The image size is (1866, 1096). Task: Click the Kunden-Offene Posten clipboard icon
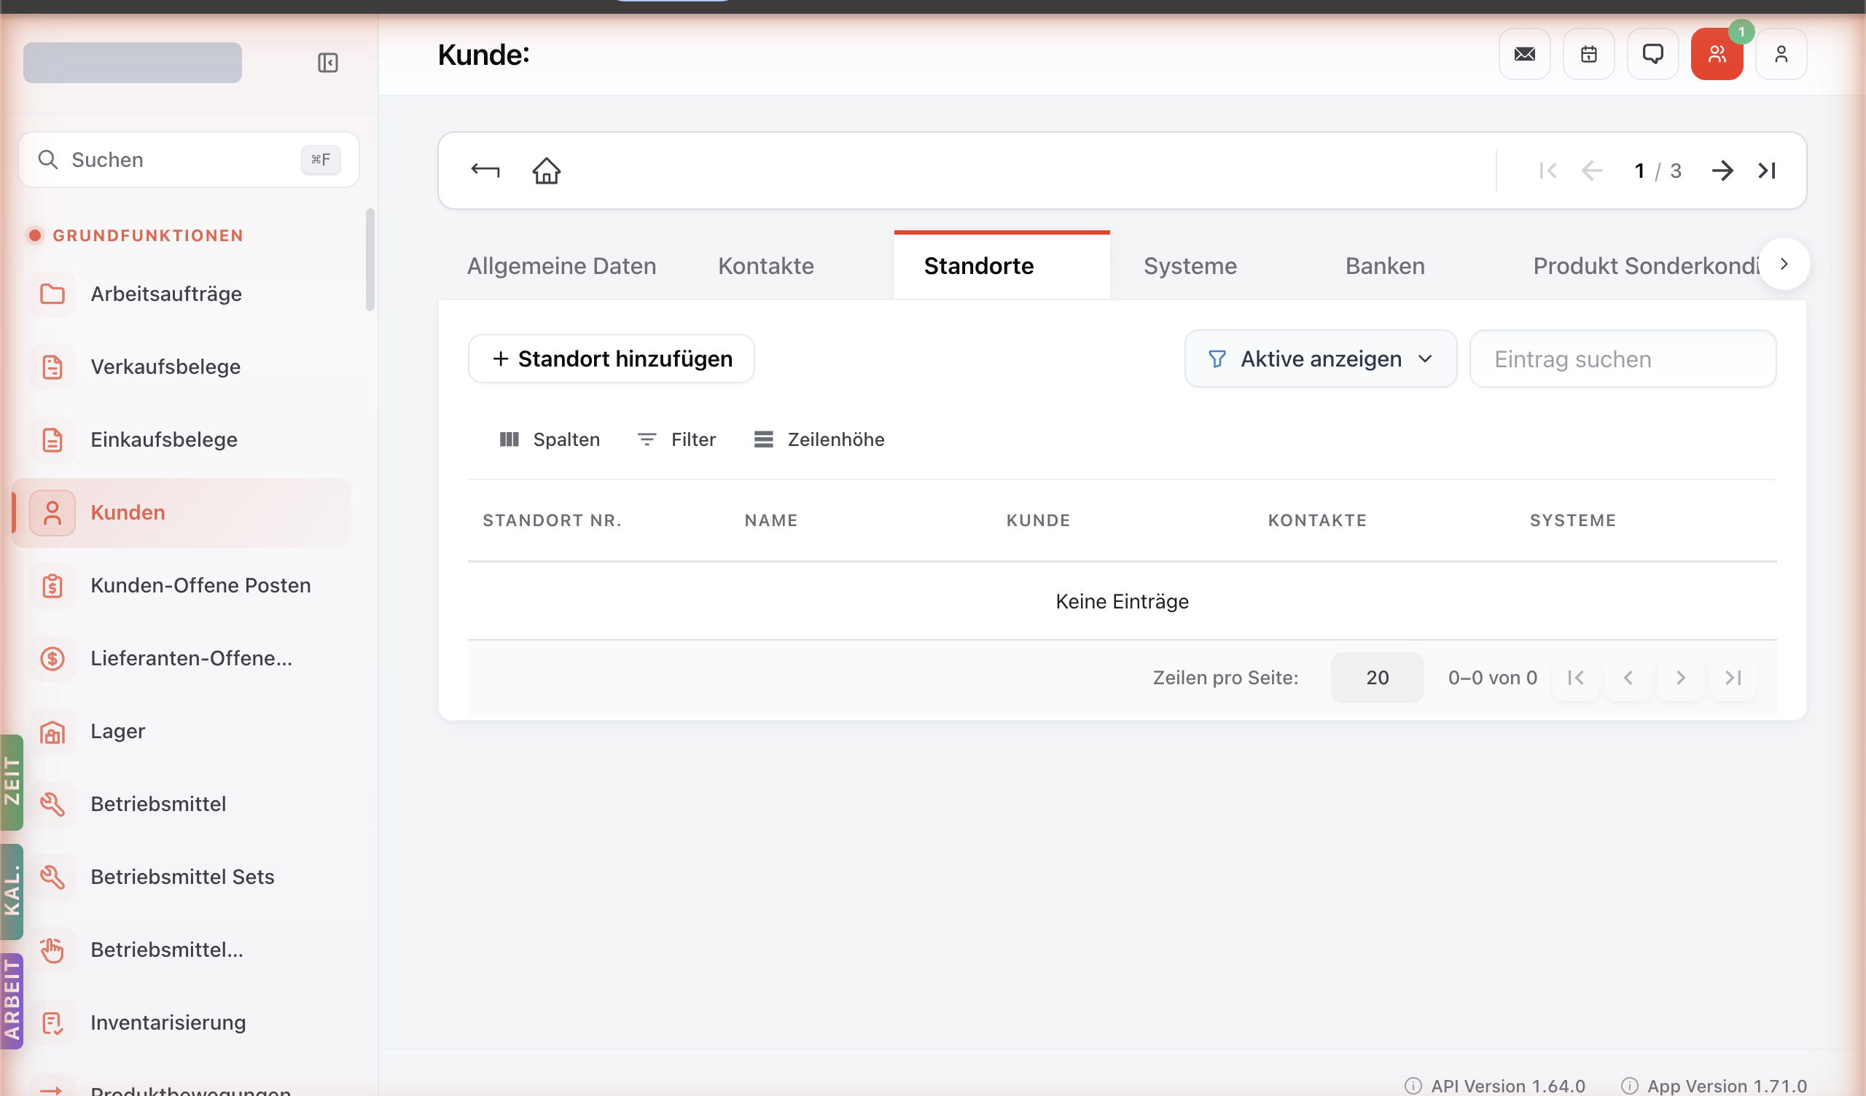click(x=52, y=585)
